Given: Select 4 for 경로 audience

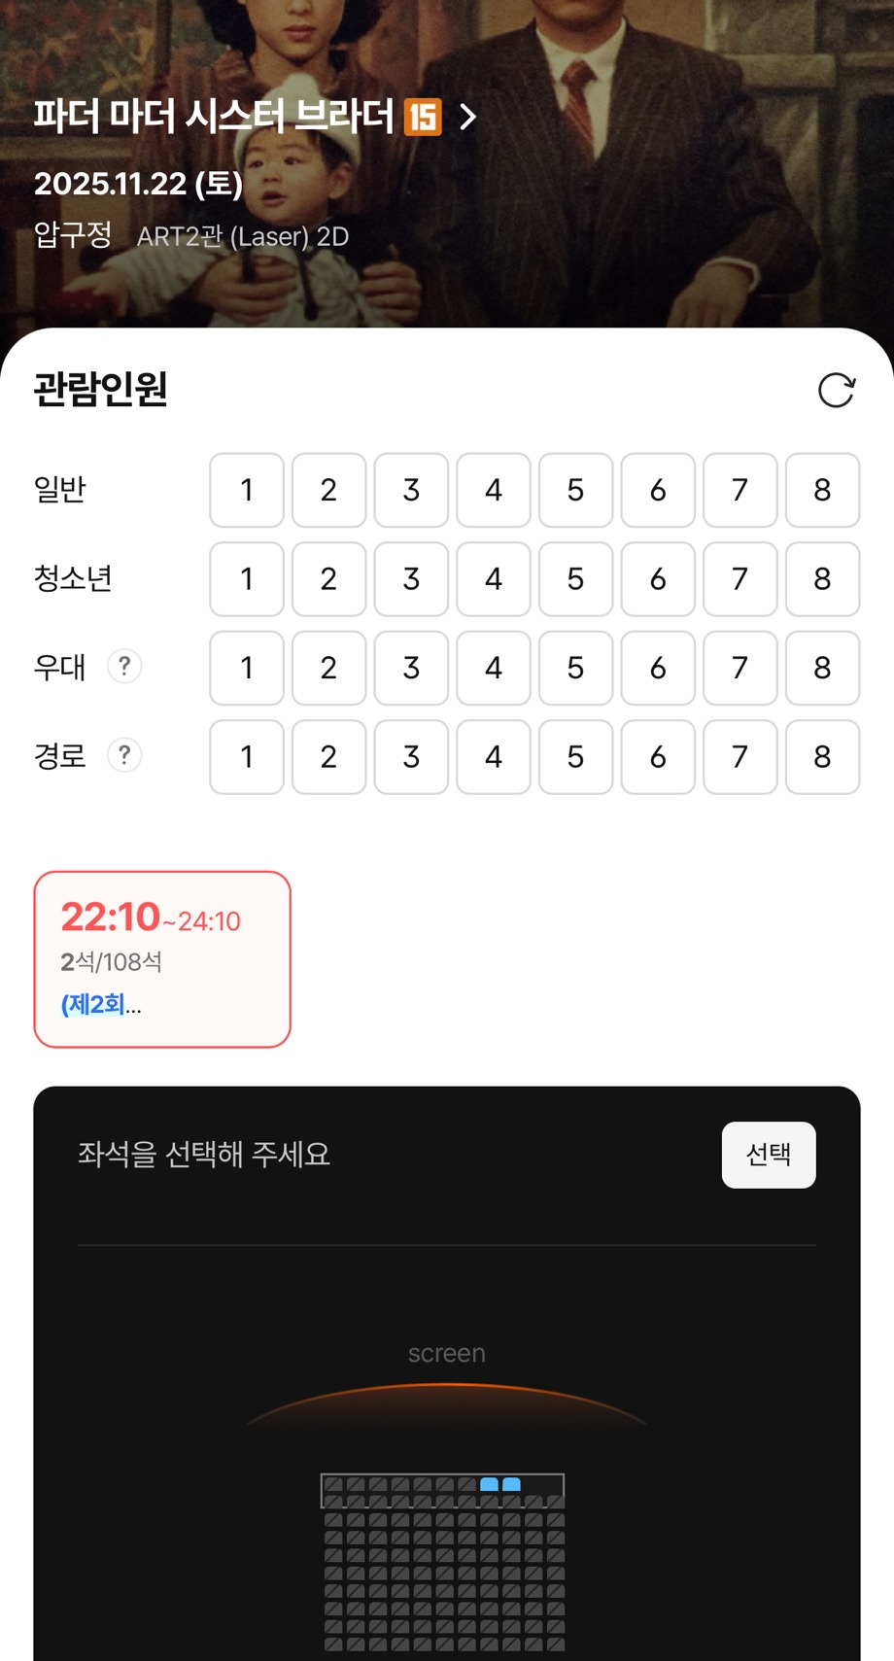Looking at the screenshot, I should coord(494,756).
